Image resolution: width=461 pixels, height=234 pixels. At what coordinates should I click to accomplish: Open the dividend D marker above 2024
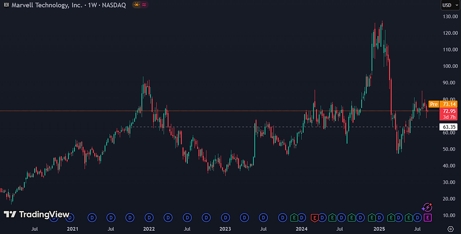[x=302, y=218]
